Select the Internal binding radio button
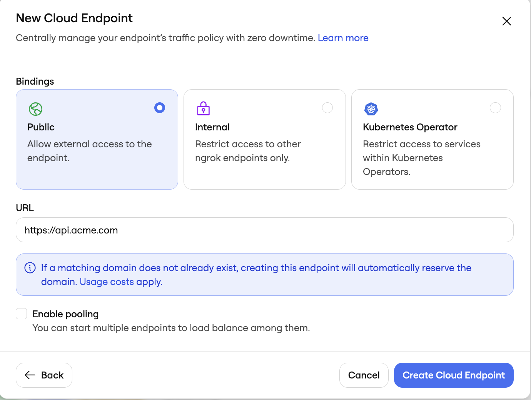This screenshot has width=531, height=400. point(327,108)
